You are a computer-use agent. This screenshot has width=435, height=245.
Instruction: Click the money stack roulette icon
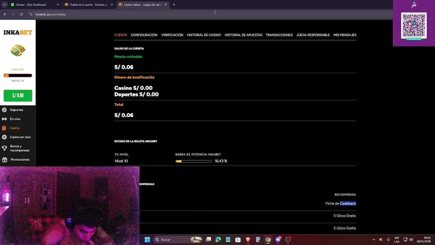[18, 51]
